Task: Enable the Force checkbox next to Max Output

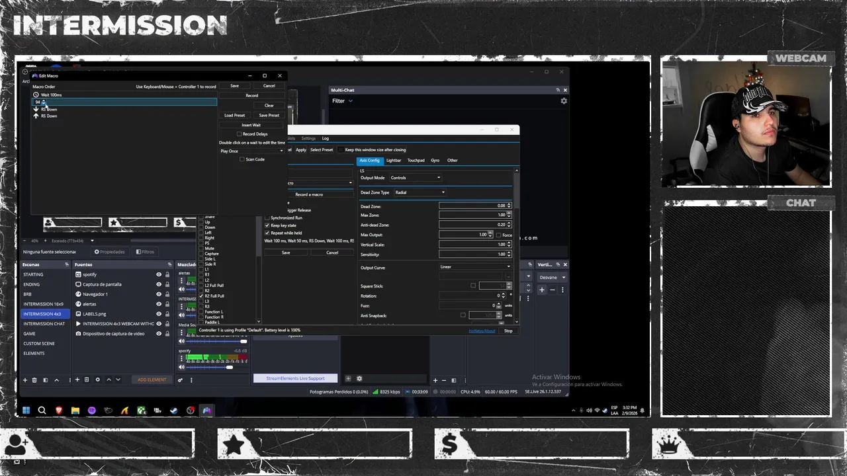Action: pos(498,235)
